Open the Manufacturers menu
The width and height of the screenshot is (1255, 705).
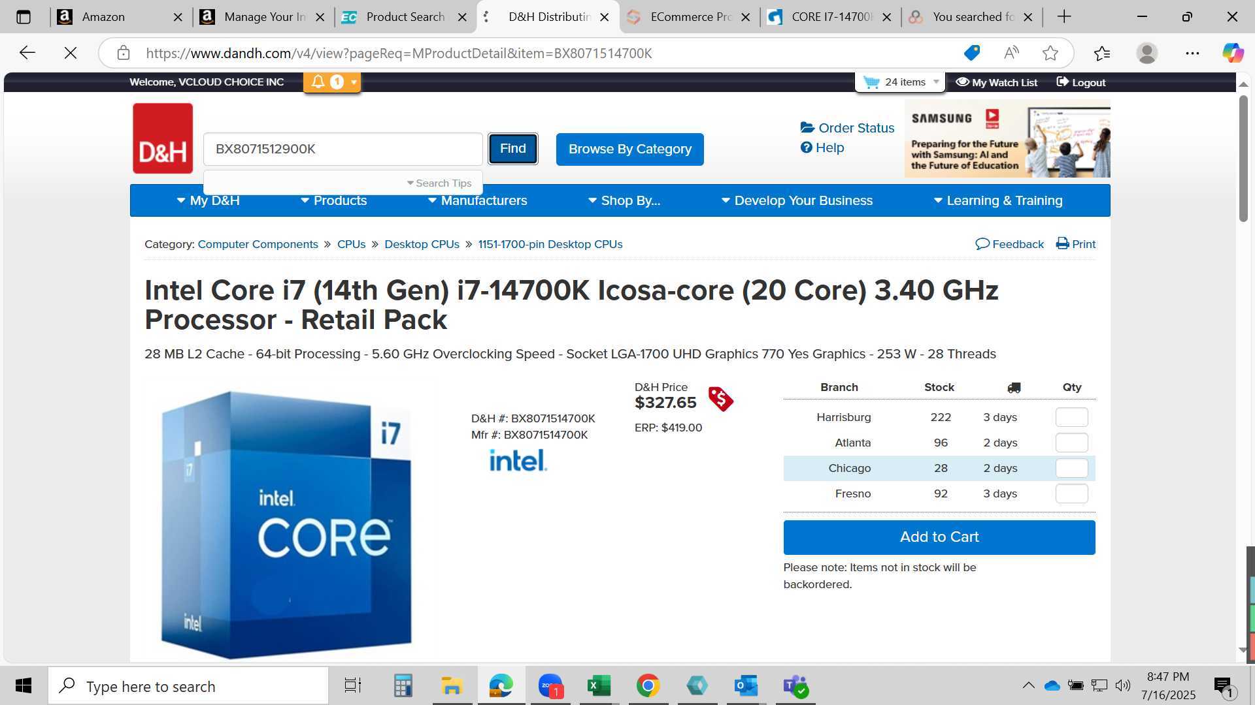coord(477,200)
